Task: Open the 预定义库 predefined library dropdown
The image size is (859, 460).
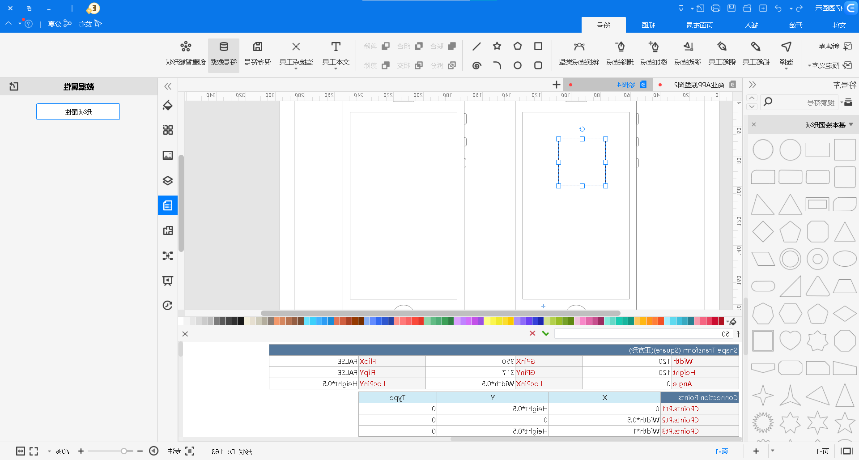Action: click(830, 65)
